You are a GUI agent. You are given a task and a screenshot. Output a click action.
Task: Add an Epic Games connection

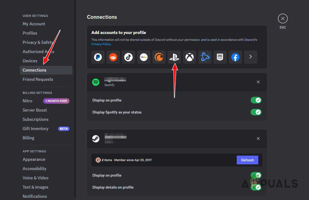[x=220, y=57]
